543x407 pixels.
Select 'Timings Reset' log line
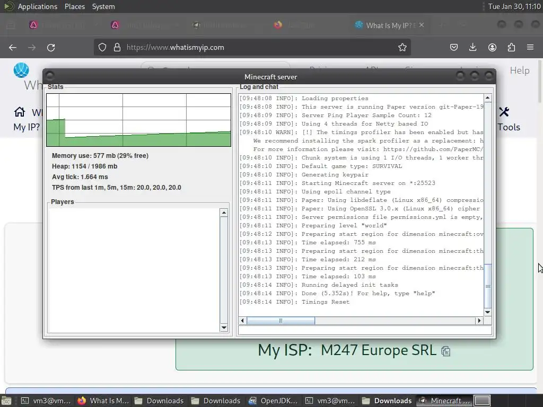click(x=294, y=302)
